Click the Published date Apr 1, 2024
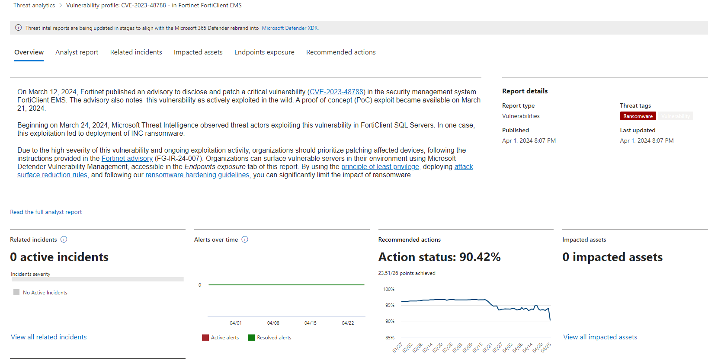 tap(529, 141)
